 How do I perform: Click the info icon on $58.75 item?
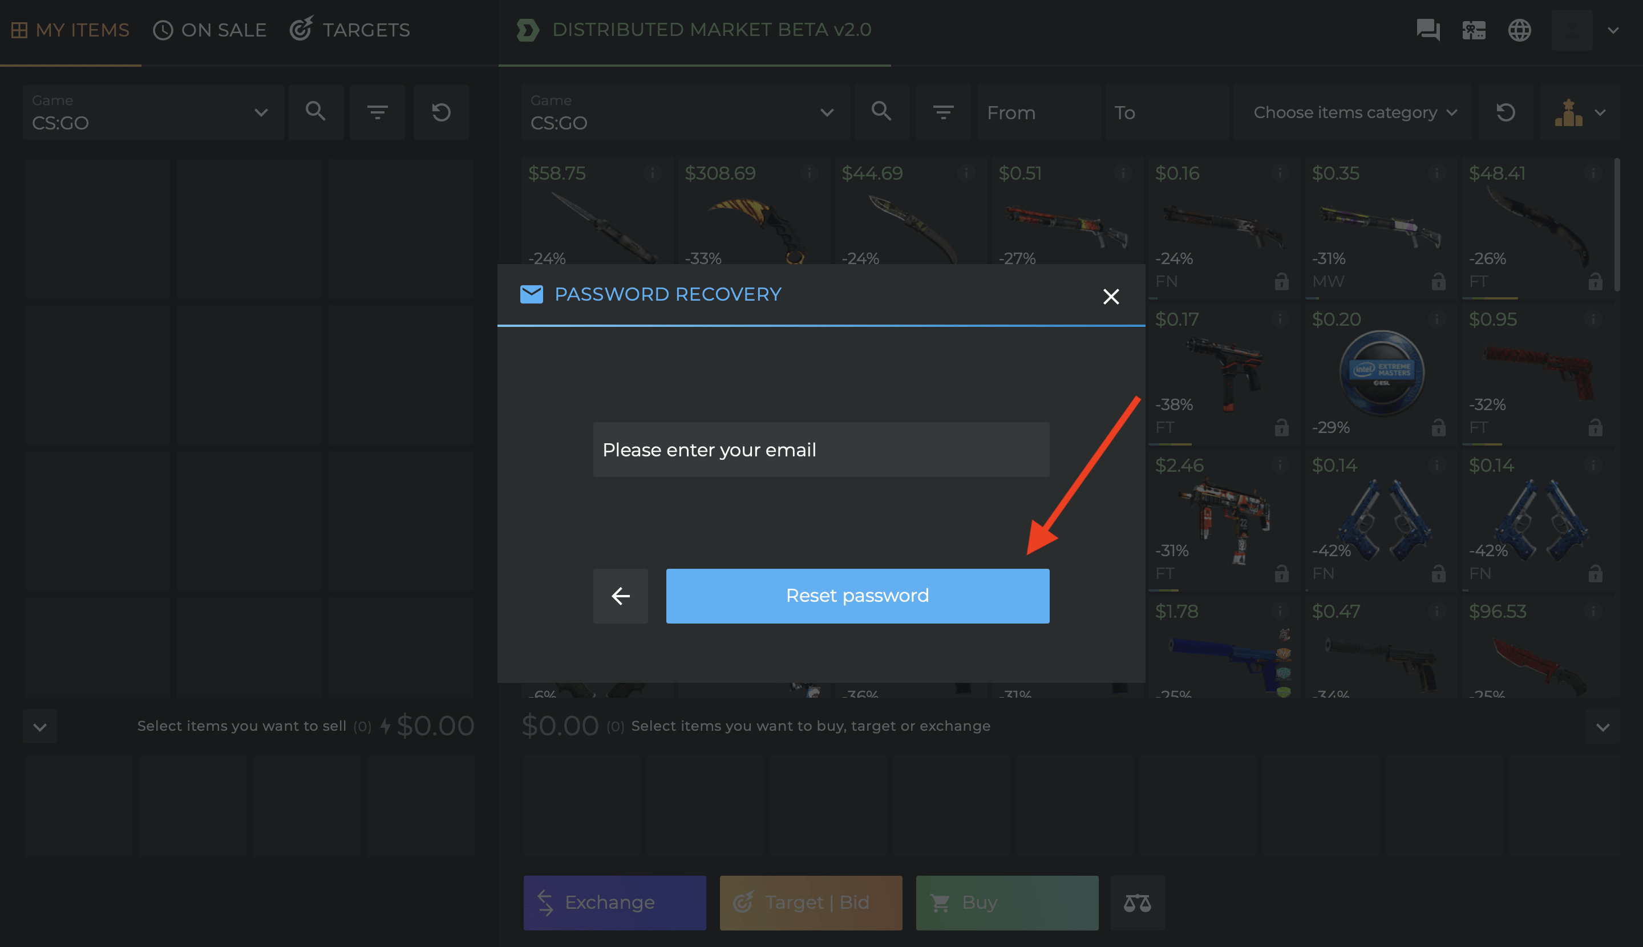pyautogui.click(x=653, y=172)
